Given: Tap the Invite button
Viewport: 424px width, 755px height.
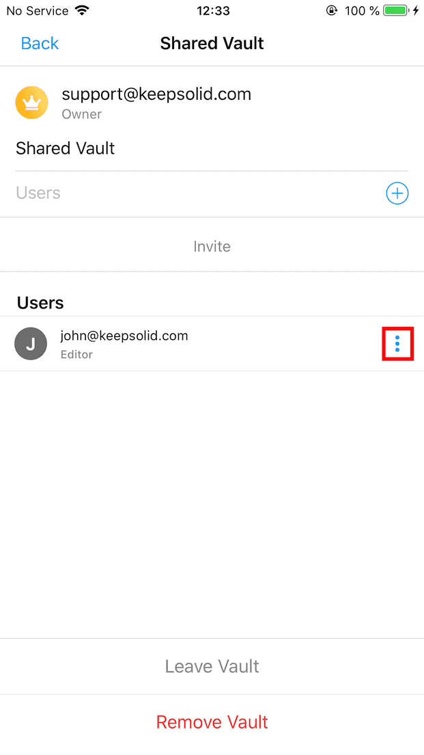Looking at the screenshot, I should (x=212, y=246).
